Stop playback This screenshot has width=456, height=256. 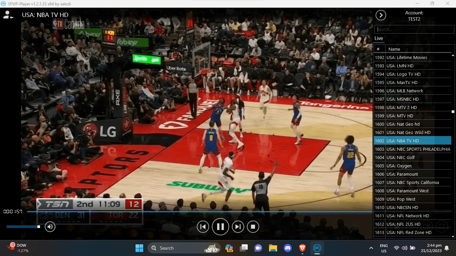pyautogui.click(x=253, y=227)
